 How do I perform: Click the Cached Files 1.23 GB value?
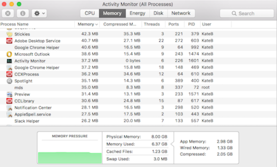tap(160, 152)
